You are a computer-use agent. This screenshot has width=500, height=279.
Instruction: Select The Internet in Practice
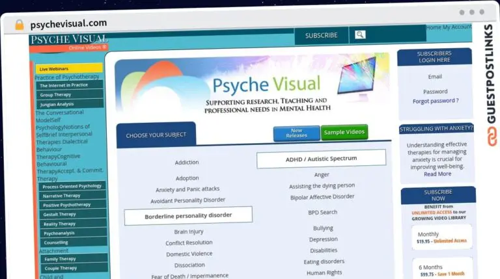pyautogui.click(x=70, y=85)
